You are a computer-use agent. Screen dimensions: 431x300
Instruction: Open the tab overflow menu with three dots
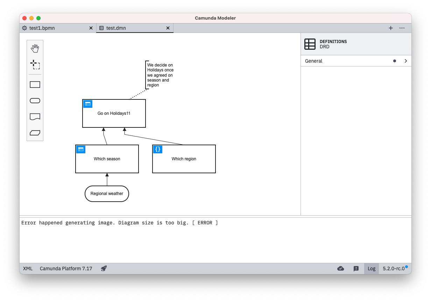(402, 28)
